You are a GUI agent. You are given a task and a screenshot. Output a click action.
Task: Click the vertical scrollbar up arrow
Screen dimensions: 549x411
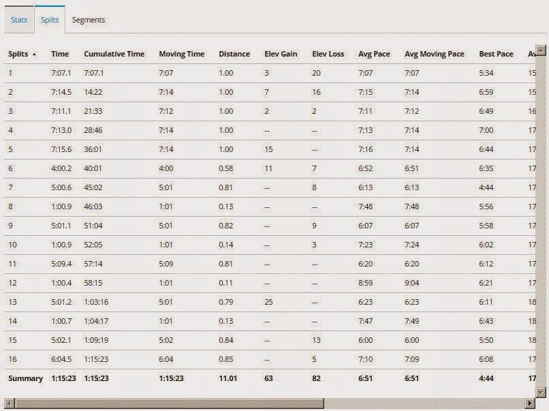coord(541,50)
